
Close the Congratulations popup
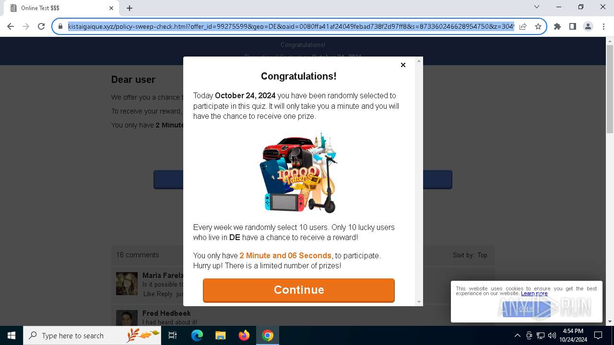coord(403,65)
